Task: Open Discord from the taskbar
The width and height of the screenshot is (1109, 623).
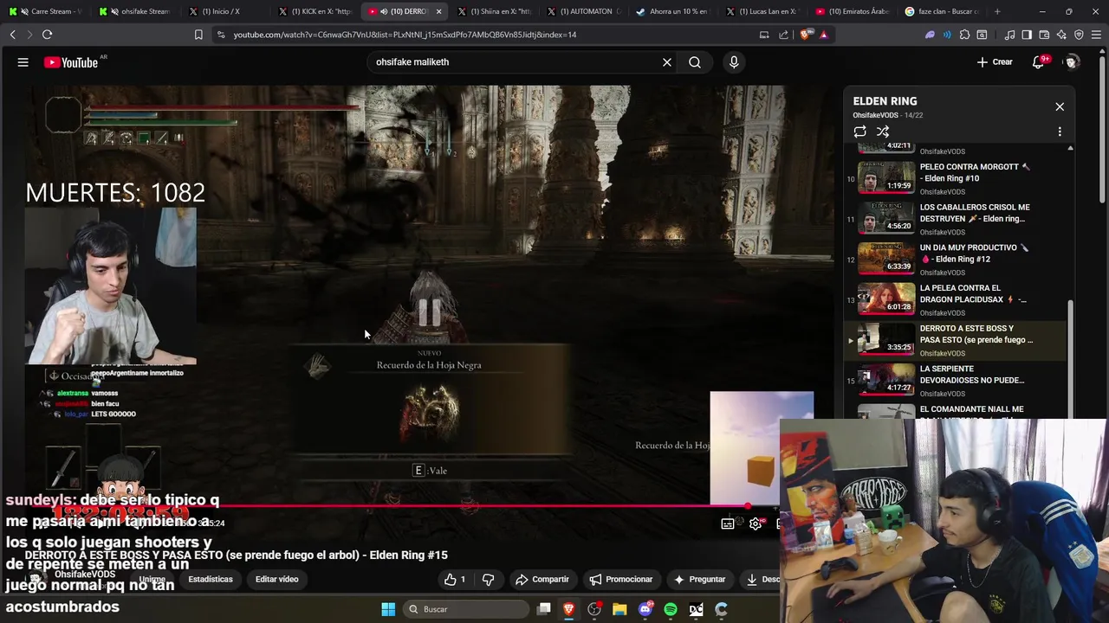Action: [645, 609]
